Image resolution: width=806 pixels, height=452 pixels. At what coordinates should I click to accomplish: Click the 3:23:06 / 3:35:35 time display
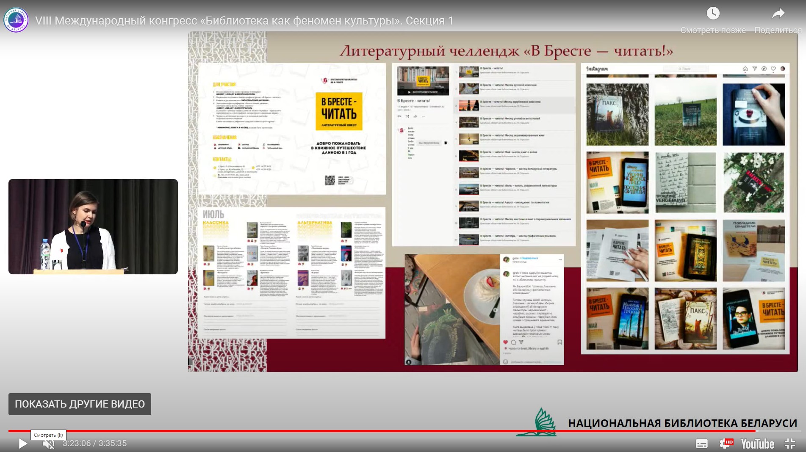click(x=95, y=444)
